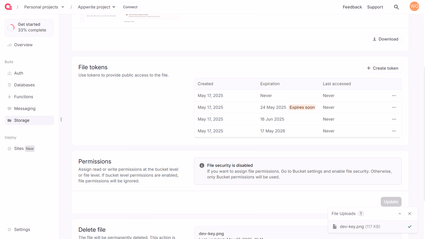Click the Expiration column header
This screenshot has height=239, width=425.
pos(270,84)
